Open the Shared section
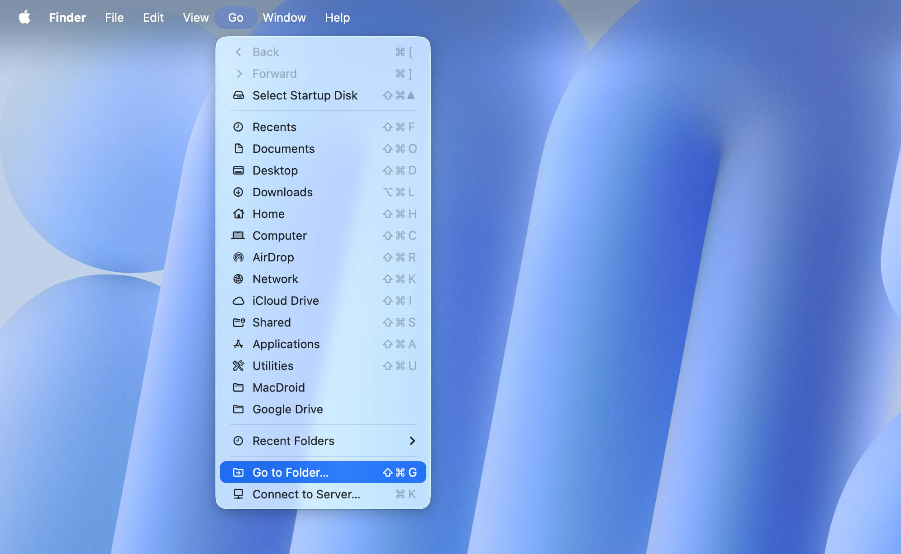The height and width of the screenshot is (554, 901). tap(272, 322)
